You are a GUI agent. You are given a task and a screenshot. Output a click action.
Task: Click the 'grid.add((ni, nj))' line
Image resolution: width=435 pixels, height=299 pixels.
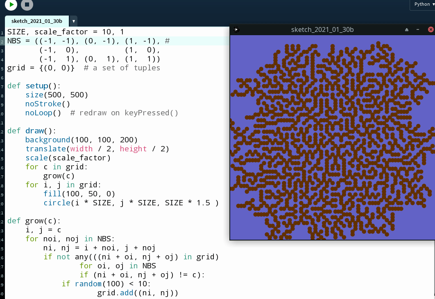[138, 293]
